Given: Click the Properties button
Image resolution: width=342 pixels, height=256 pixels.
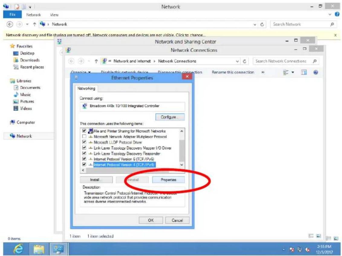Looking at the screenshot, I should [x=168, y=180].
